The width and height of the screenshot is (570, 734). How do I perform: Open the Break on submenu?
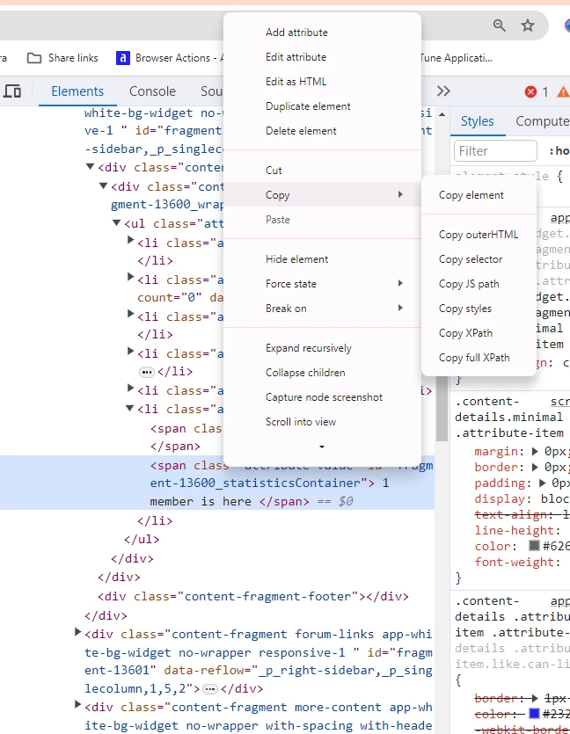[x=322, y=309]
